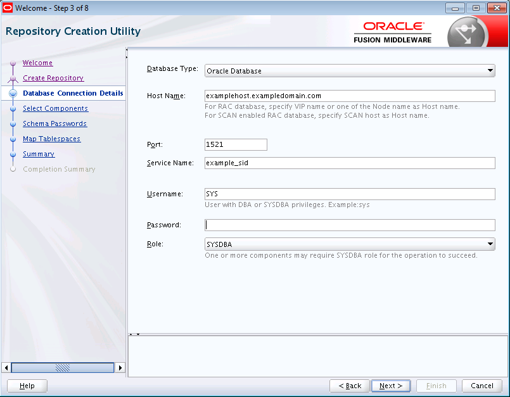
Task: Click the Create Repository step icon
Action: (12, 79)
